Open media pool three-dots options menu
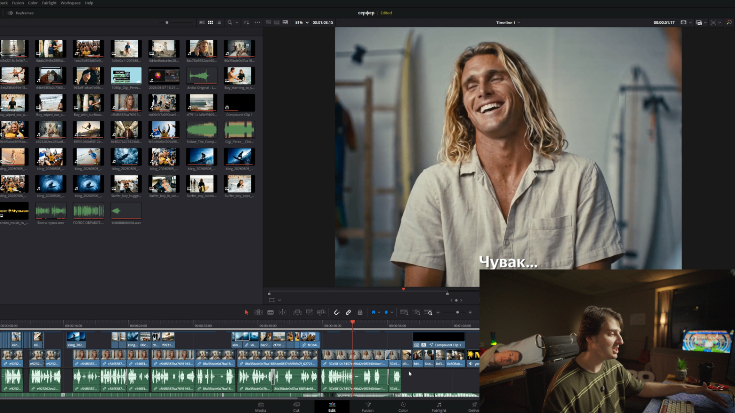Viewport: 735px width, 413px height. pos(257,22)
